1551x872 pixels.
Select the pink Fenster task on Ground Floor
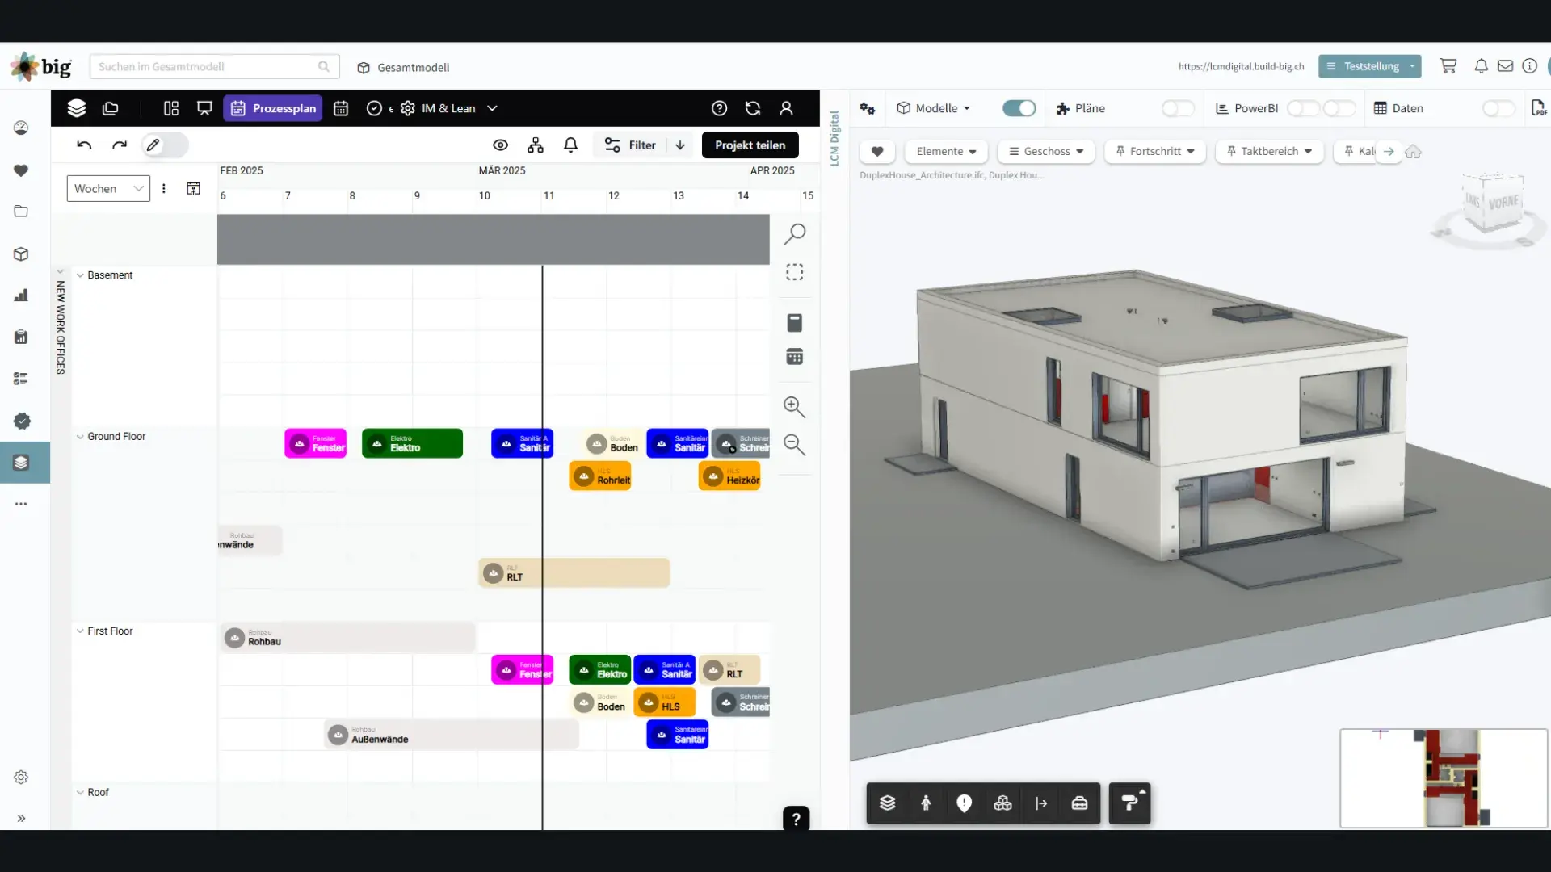pos(316,443)
